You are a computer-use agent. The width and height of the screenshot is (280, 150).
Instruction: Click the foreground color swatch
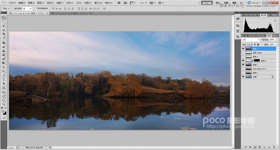3,111
